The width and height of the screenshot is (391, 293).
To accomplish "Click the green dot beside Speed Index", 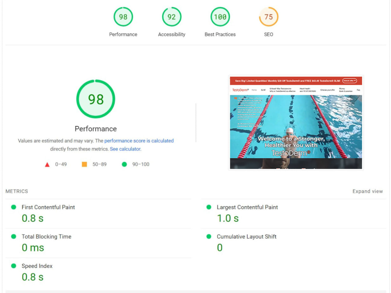I will pyautogui.click(x=14, y=266).
